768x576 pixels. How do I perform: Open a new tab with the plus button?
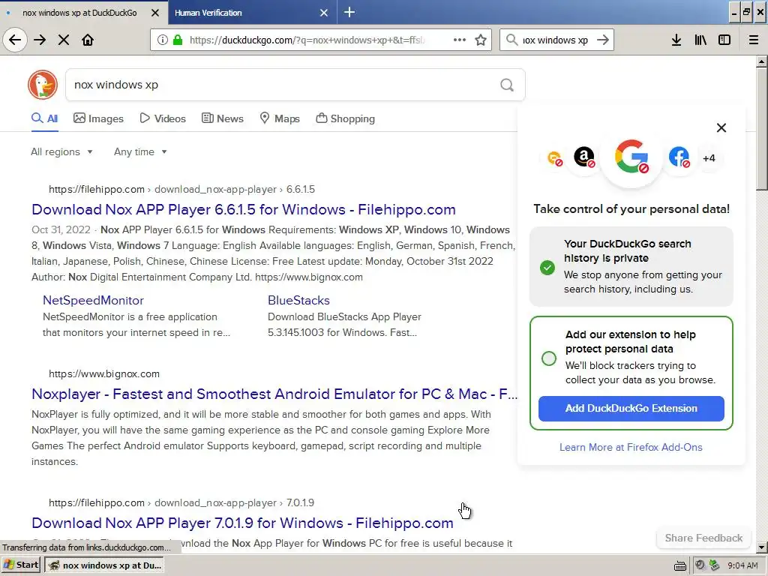pos(349,12)
